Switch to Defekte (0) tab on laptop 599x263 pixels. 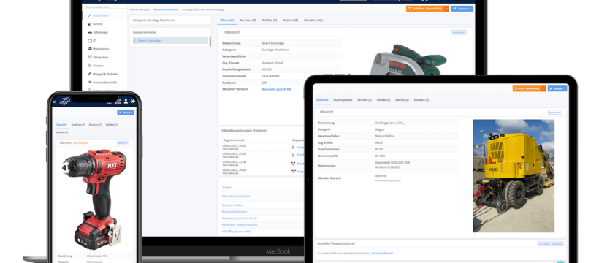pyautogui.click(x=270, y=20)
